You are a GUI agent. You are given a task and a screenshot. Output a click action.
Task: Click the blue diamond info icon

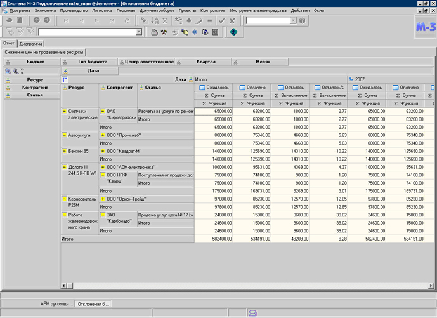pyautogui.click(x=195, y=32)
